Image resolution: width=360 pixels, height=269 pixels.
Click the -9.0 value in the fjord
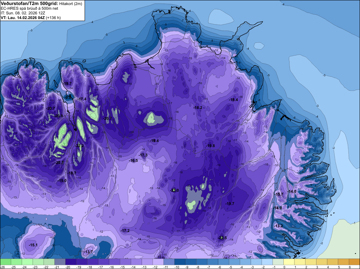[68, 98]
